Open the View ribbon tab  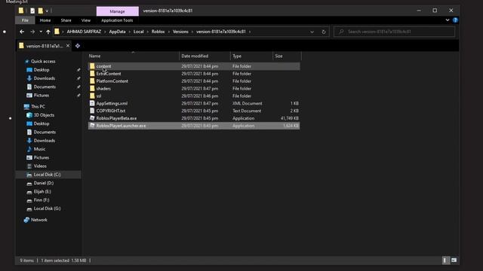point(85,20)
